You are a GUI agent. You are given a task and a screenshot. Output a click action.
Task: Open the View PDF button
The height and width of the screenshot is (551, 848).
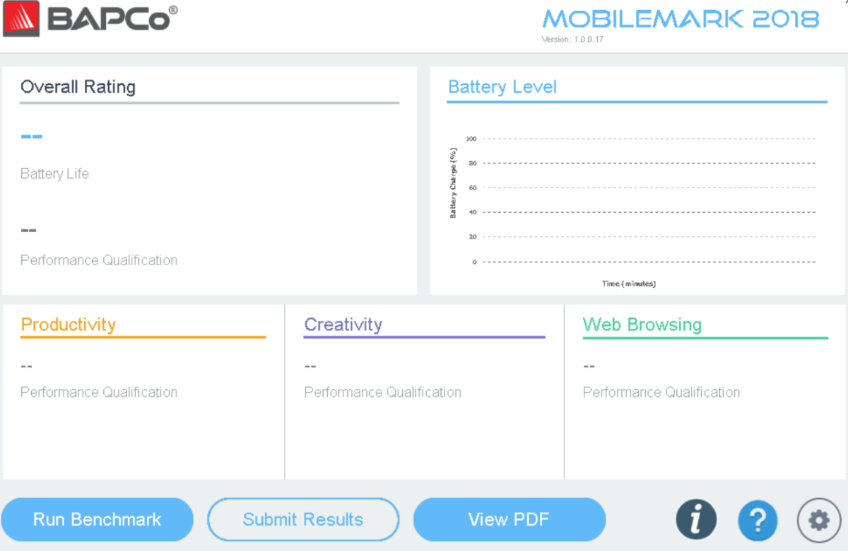tap(509, 520)
